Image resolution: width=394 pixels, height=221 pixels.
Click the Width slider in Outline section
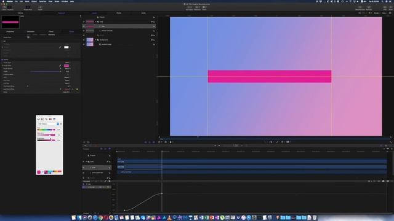[46, 71]
